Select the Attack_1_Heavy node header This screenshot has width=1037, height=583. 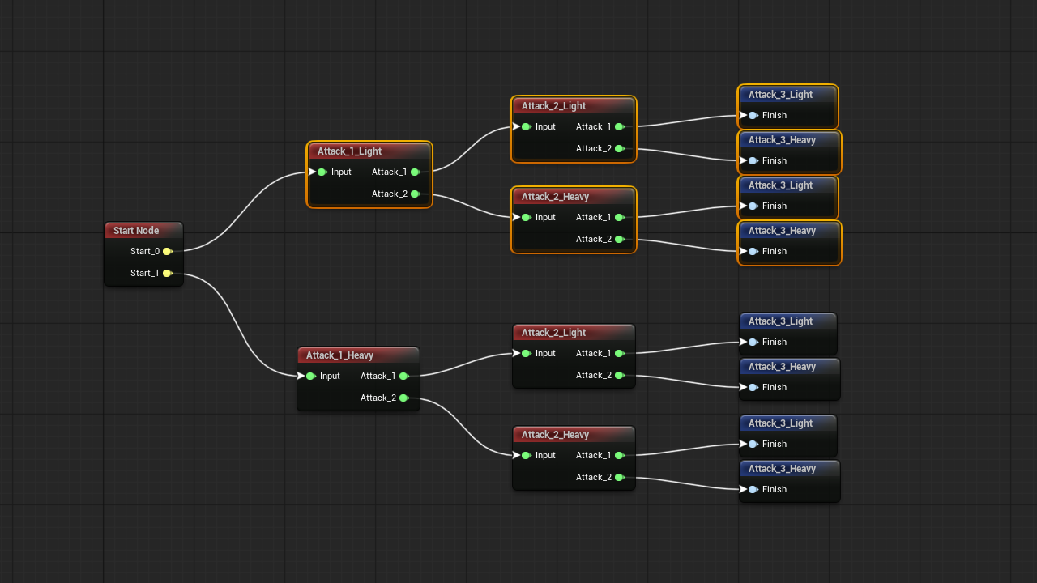click(357, 355)
